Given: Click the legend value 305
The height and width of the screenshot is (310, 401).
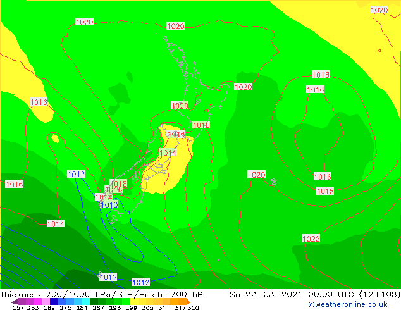Looking at the screenshot, I should pyautogui.click(x=147, y=307).
